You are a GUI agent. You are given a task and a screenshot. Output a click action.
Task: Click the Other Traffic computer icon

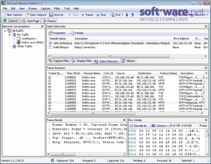(x=14, y=46)
